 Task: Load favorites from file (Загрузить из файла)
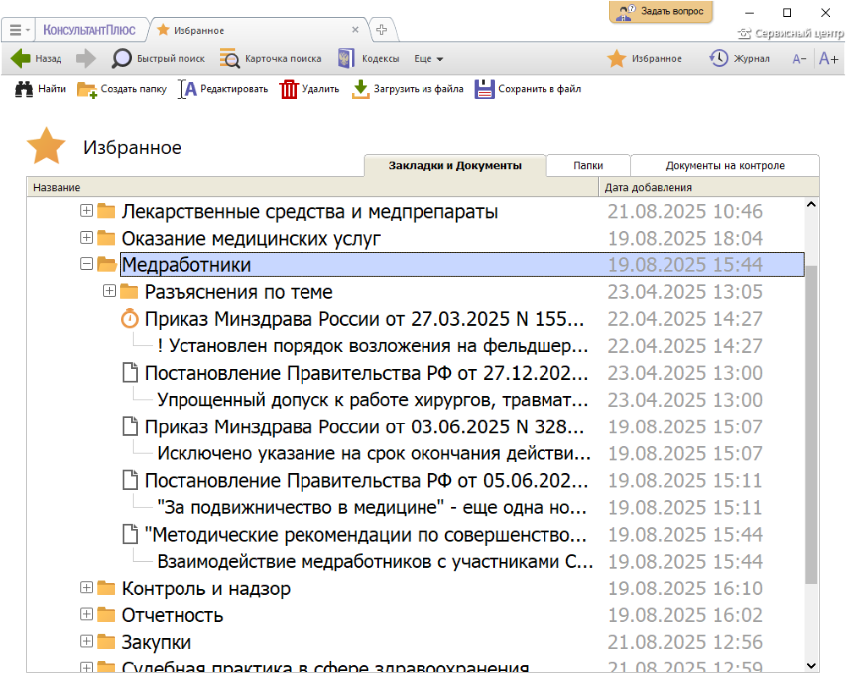click(361, 89)
